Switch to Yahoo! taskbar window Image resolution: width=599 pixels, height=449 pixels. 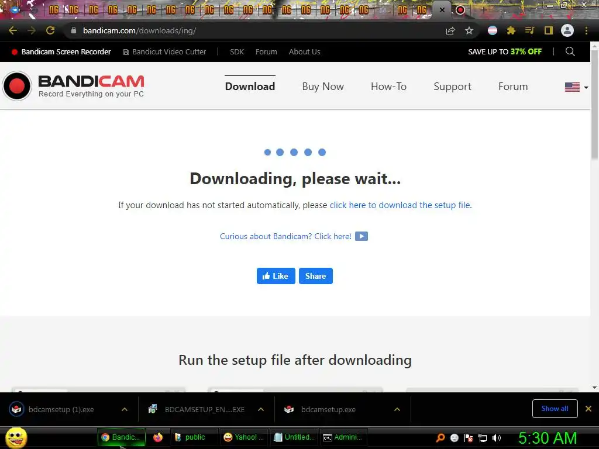[x=244, y=437]
